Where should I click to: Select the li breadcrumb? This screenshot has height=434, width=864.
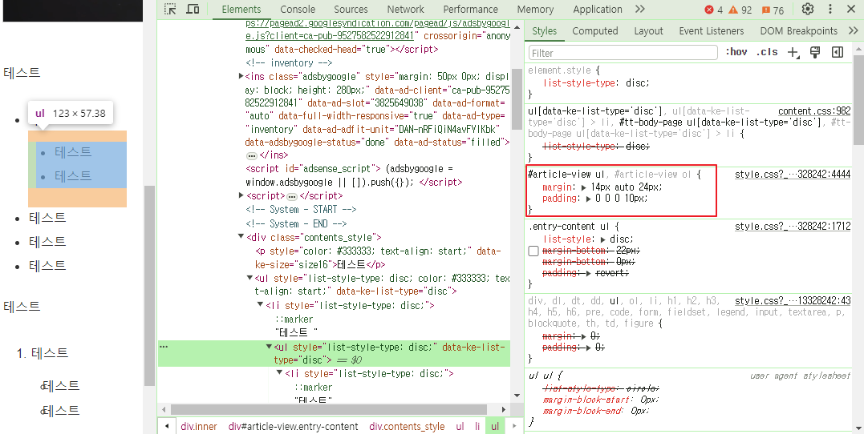coord(477,426)
